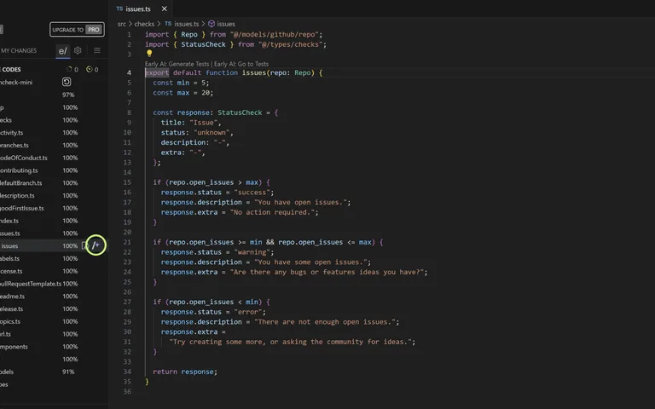655x409 pixels.
Task: Open the hamburger menu in Early panel
Action: click(x=97, y=50)
